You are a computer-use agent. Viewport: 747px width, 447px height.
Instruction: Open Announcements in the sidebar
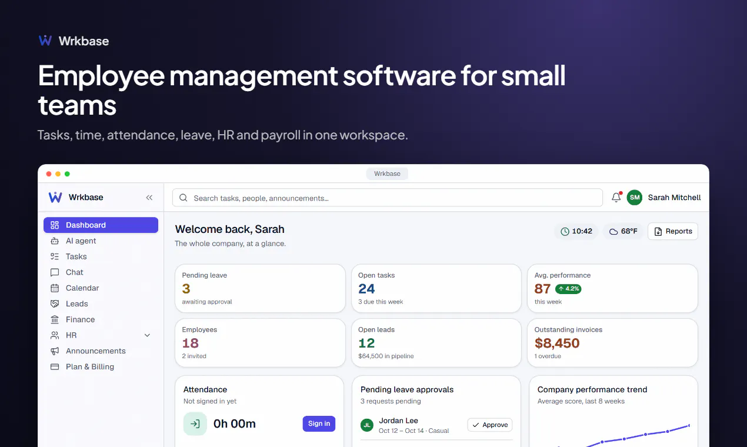(101, 351)
